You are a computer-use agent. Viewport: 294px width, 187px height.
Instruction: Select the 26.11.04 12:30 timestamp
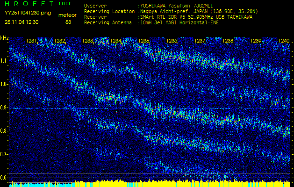click(x=22, y=22)
